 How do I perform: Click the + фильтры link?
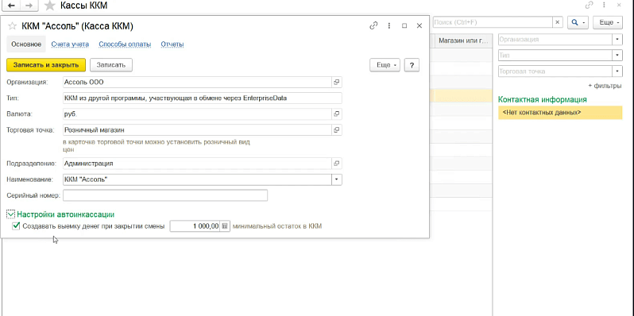click(605, 86)
